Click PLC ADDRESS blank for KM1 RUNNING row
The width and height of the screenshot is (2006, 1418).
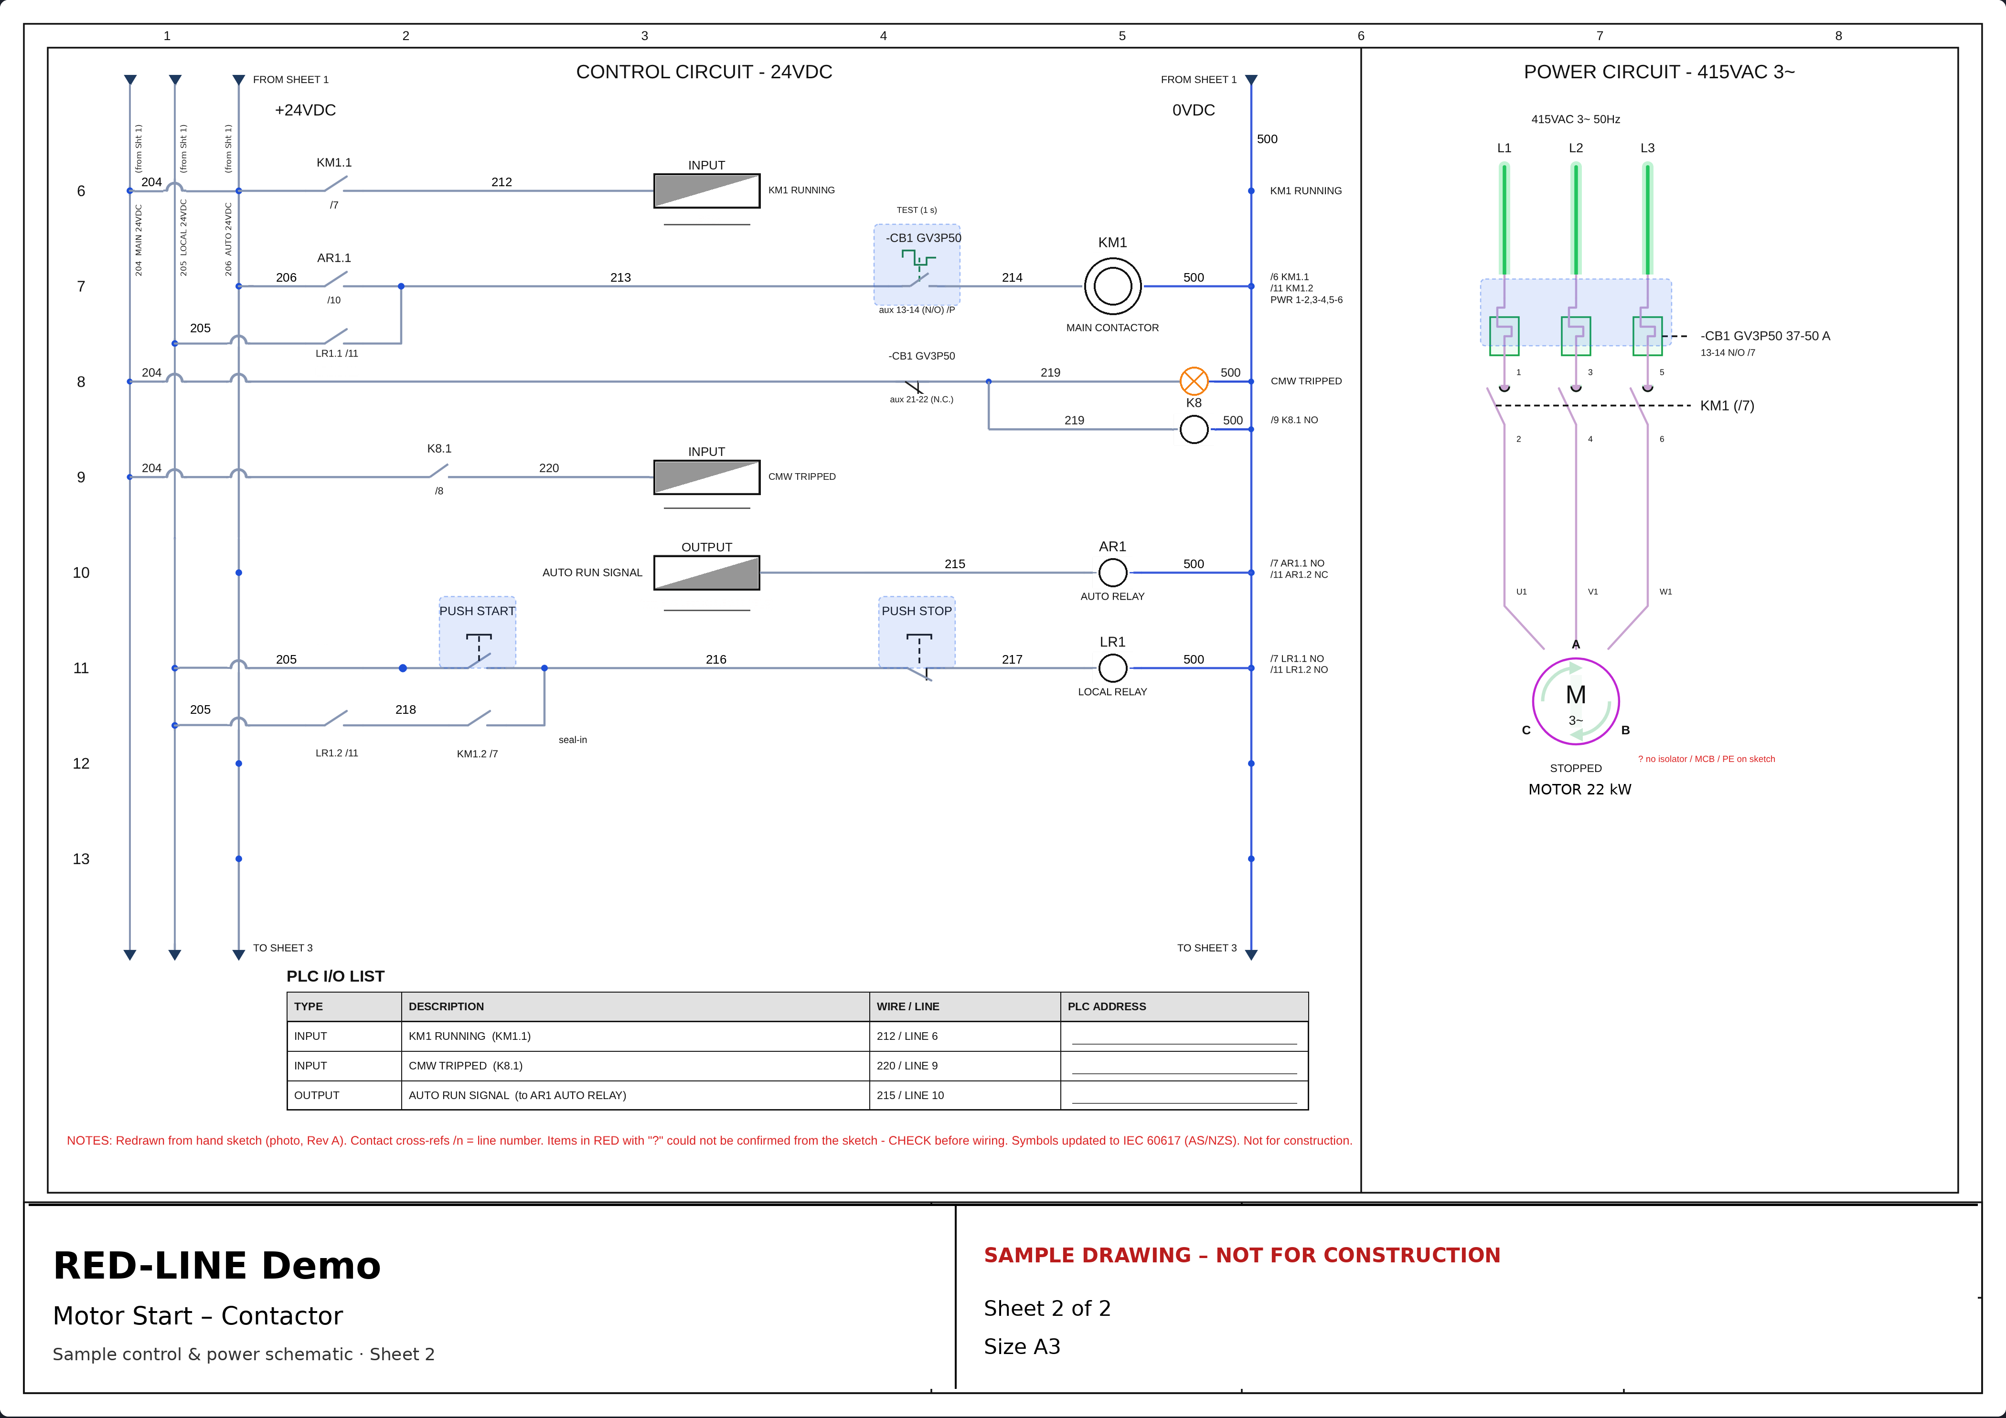point(1184,1037)
